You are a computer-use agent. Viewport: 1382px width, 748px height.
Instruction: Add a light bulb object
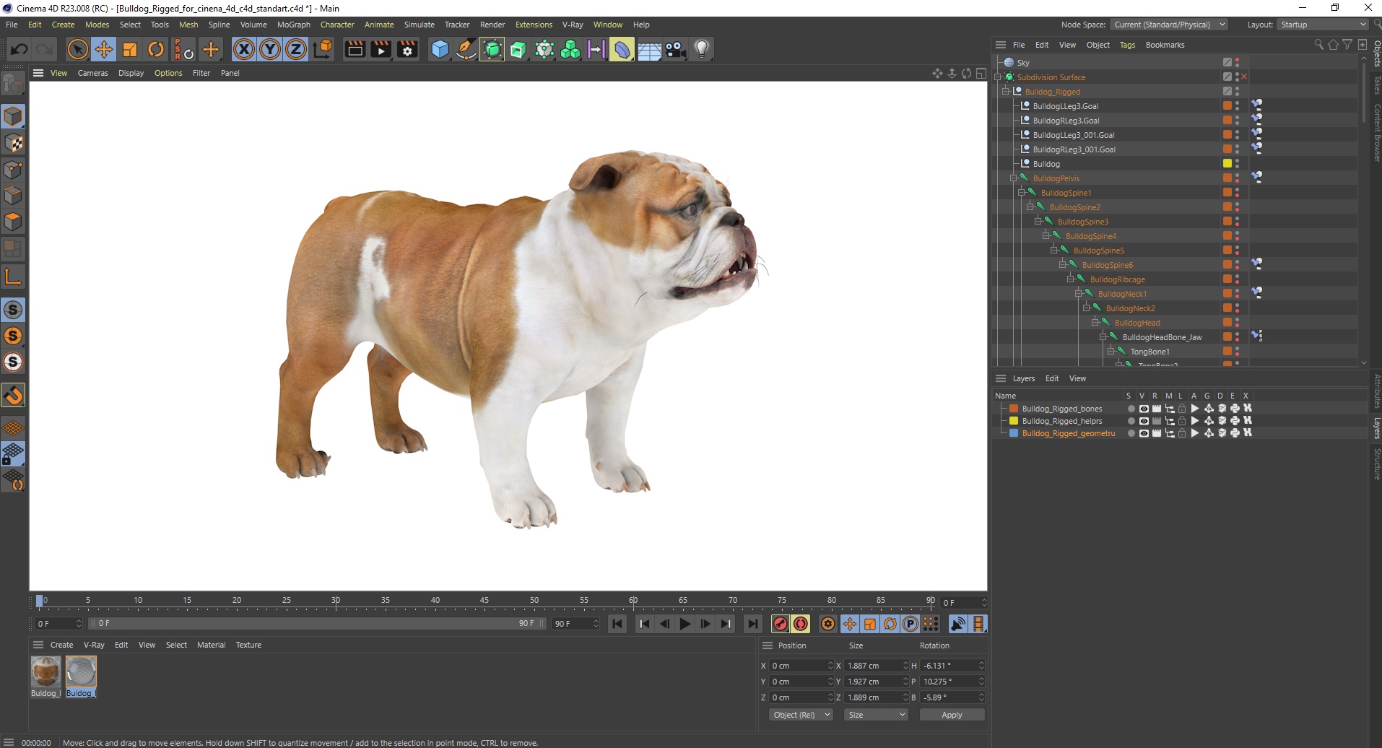click(701, 49)
